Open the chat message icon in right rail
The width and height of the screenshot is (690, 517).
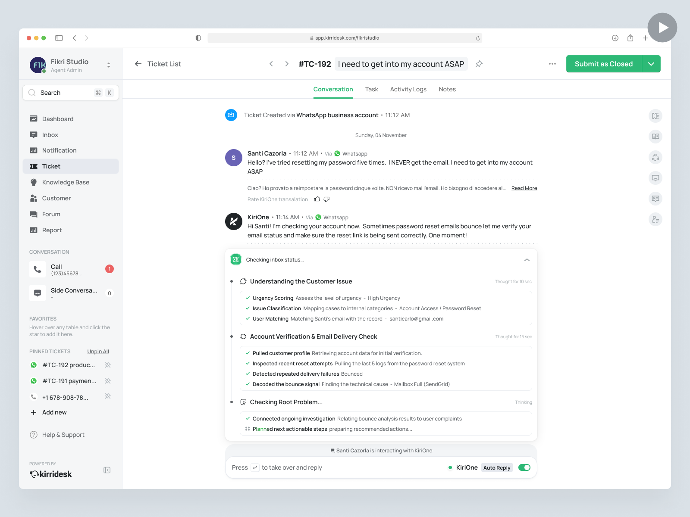655,178
